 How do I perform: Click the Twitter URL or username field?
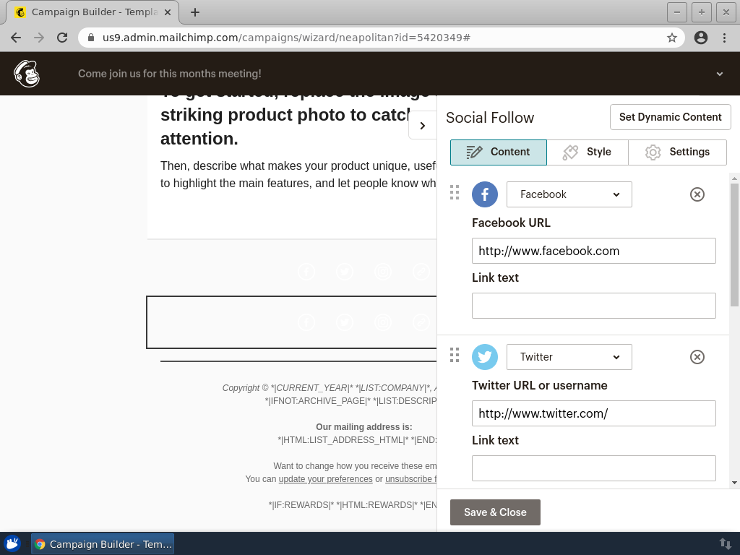pyautogui.click(x=593, y=413)
